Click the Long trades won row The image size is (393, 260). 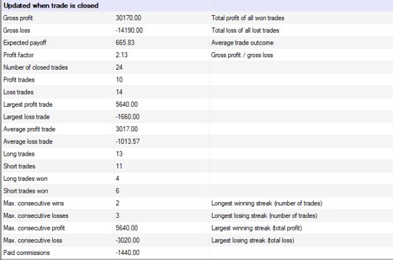(x=197, y=179)
